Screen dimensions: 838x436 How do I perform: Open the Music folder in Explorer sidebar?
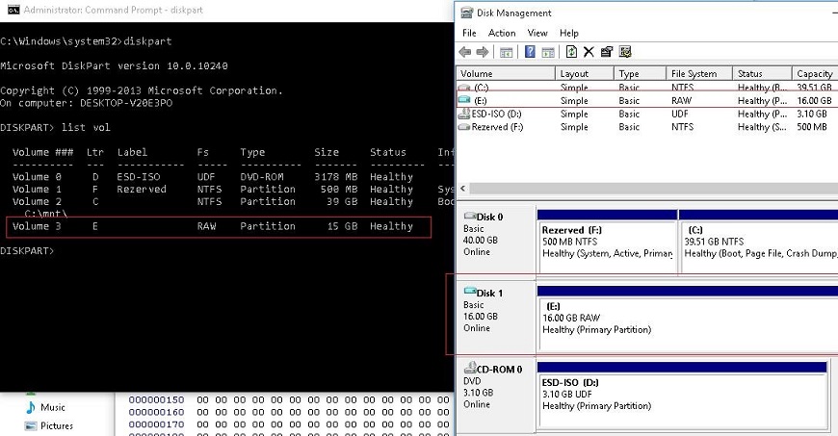pyautogui.click(x=53, y=408)
